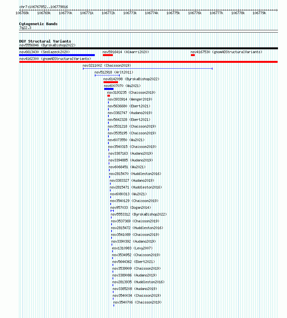Open nsv3193235 (Chaisson2019) label
The image size is (287, 318).
point(131,92)
